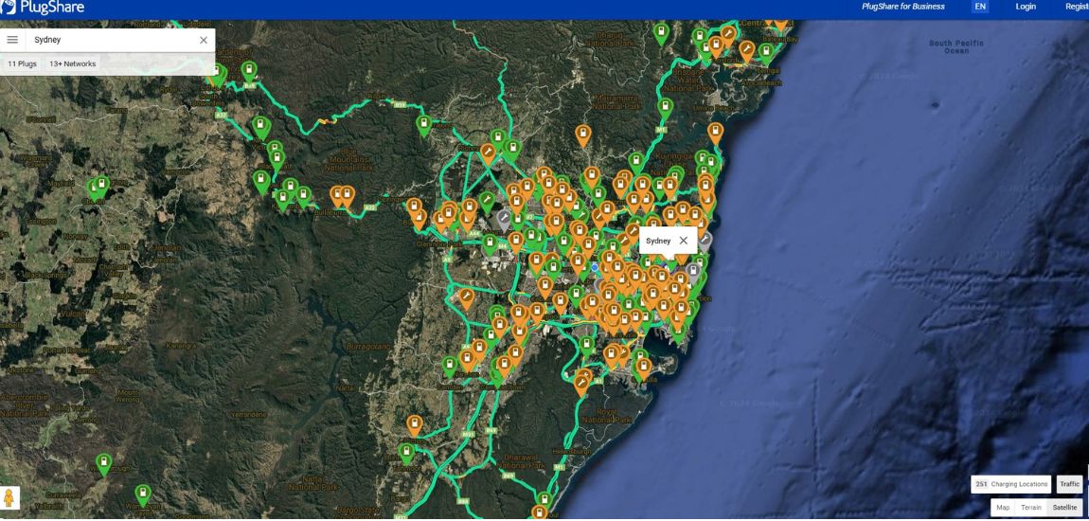
Task: Open Register in the top navigation
Action: click(1077, 7)
